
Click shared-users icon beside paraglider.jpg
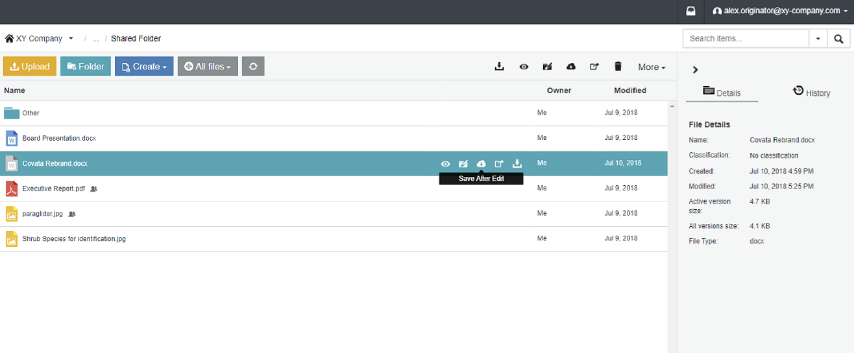[72, 214]
